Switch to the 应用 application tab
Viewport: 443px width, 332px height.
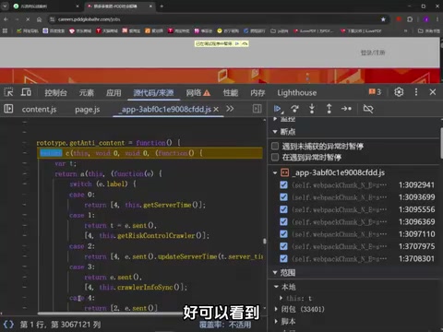tap(114, 92)
